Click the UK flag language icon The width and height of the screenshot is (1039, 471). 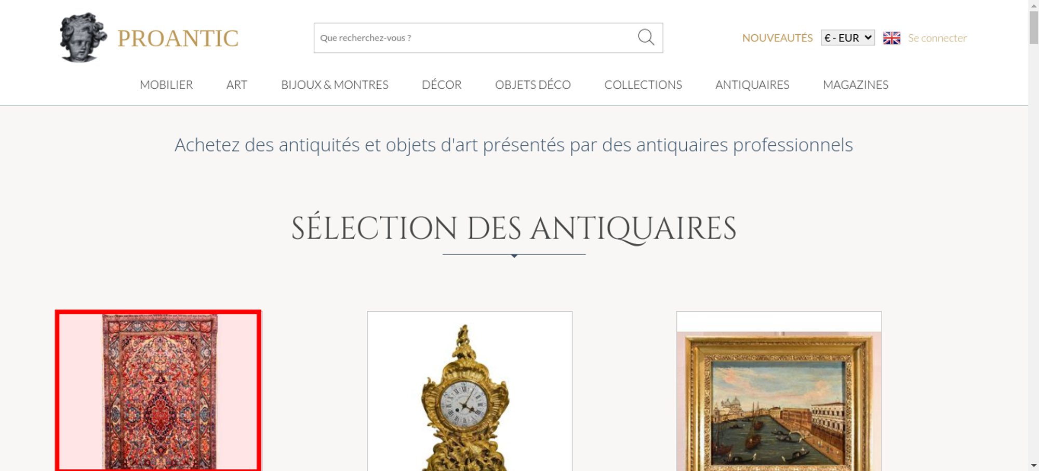pos(891,38)
